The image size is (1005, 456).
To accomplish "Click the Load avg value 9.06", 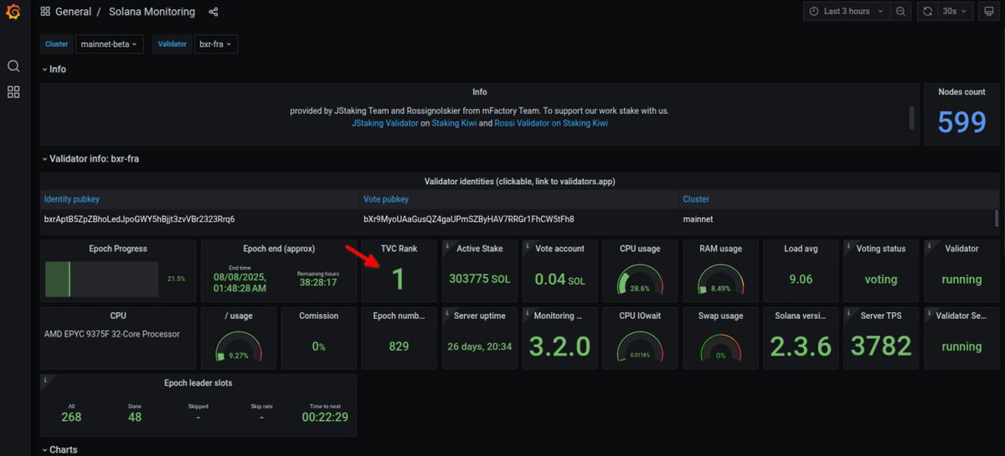I will pyautogui.click(x=801, y=279).
